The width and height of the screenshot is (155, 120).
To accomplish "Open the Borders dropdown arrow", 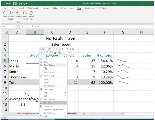I will click(62, 52).
